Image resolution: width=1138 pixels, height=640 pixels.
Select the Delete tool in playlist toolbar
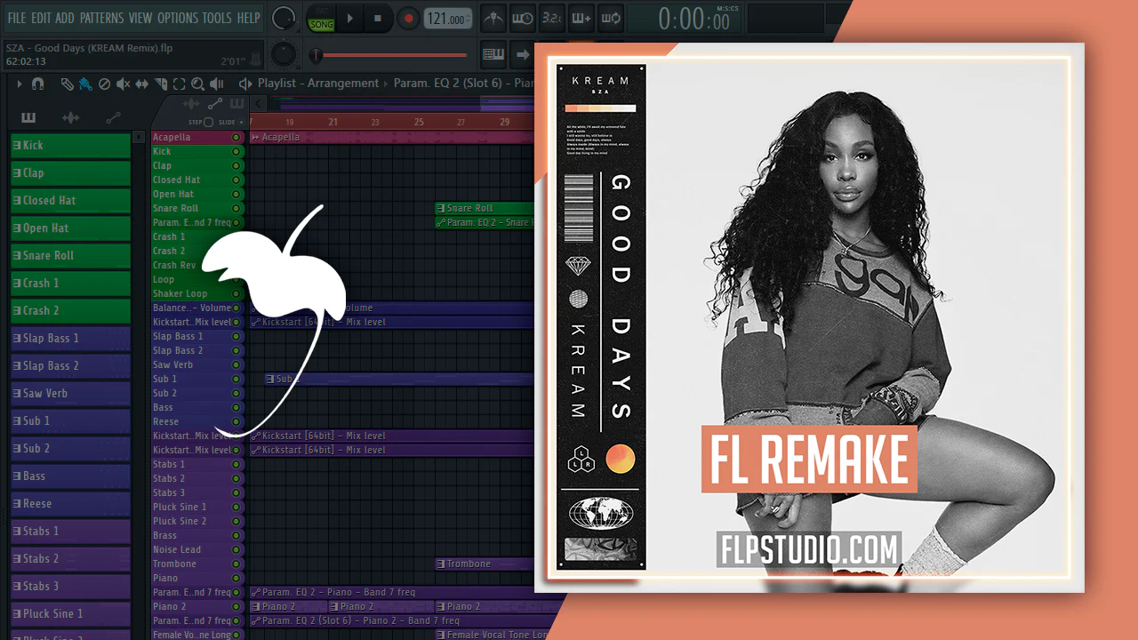104,84
